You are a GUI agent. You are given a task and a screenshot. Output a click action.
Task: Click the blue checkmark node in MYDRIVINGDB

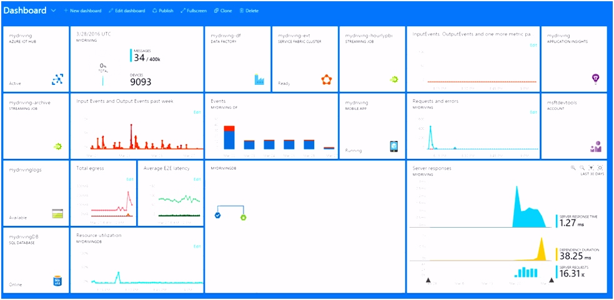point(218,216)
